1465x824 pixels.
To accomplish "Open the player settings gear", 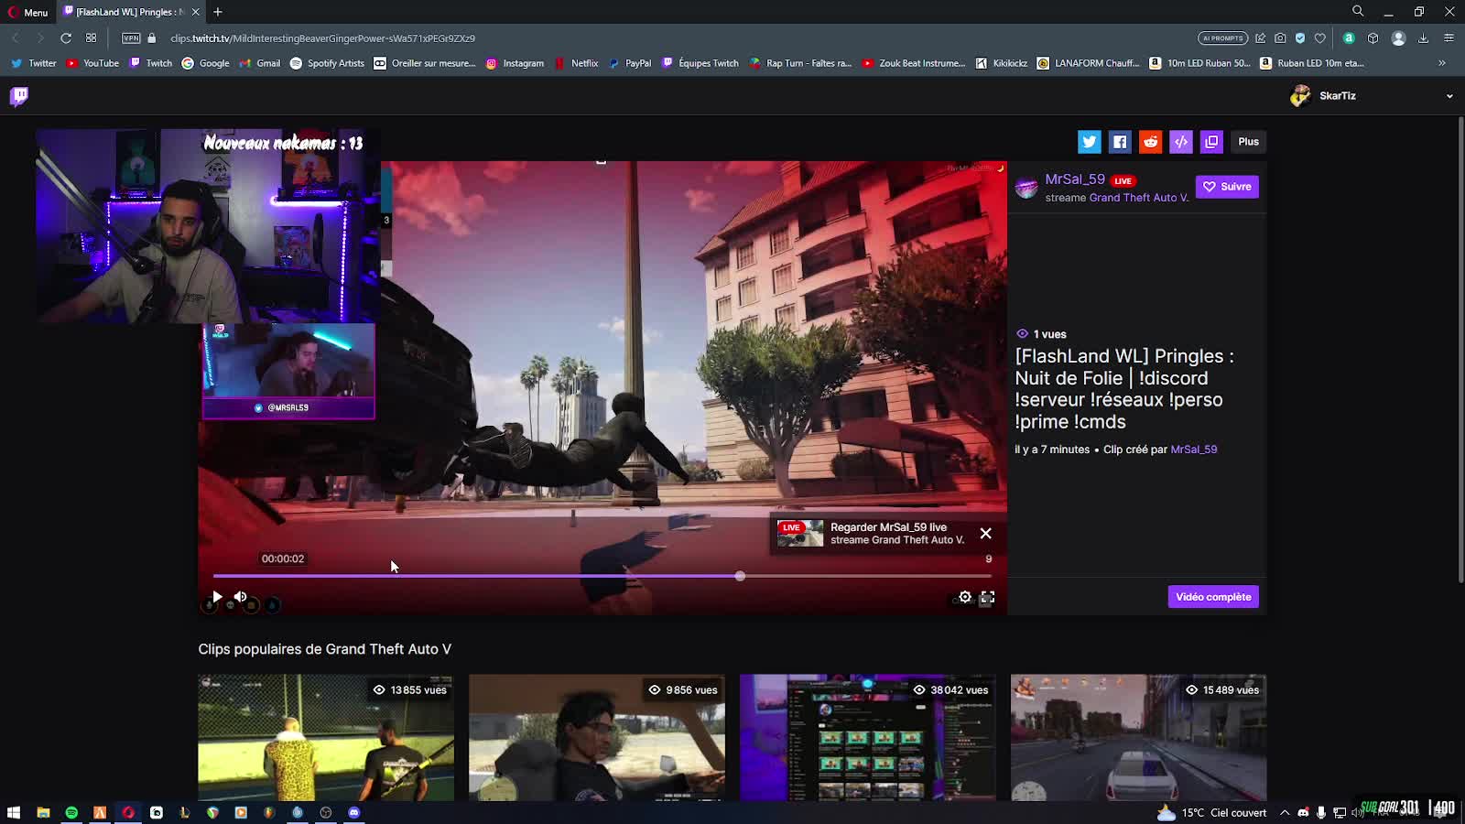I will pos(965,597).
